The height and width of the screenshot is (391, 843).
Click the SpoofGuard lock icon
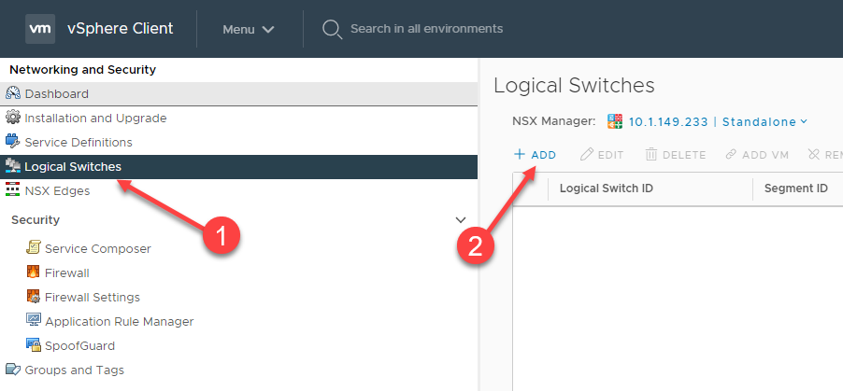pyautogui.click(x=34, y=345)
